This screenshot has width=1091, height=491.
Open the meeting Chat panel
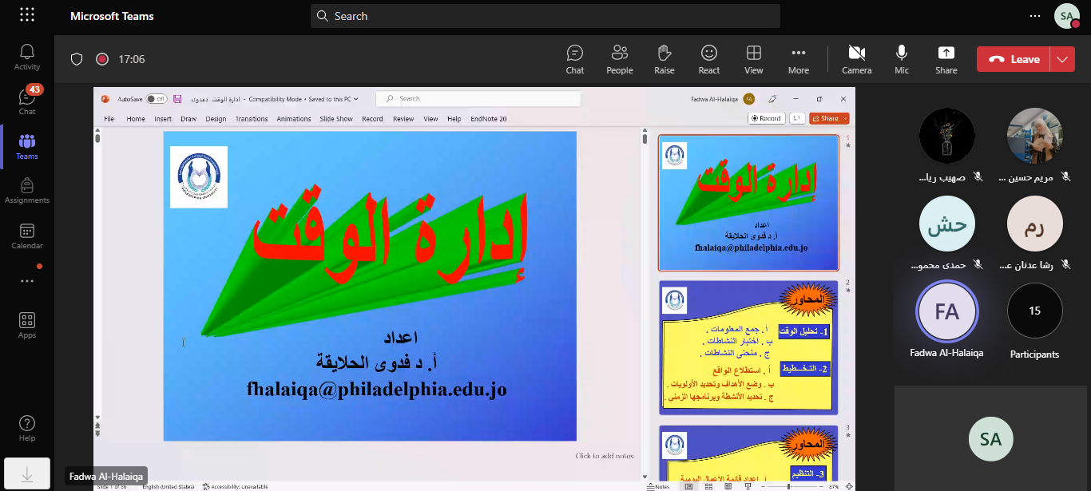point(575,59)
